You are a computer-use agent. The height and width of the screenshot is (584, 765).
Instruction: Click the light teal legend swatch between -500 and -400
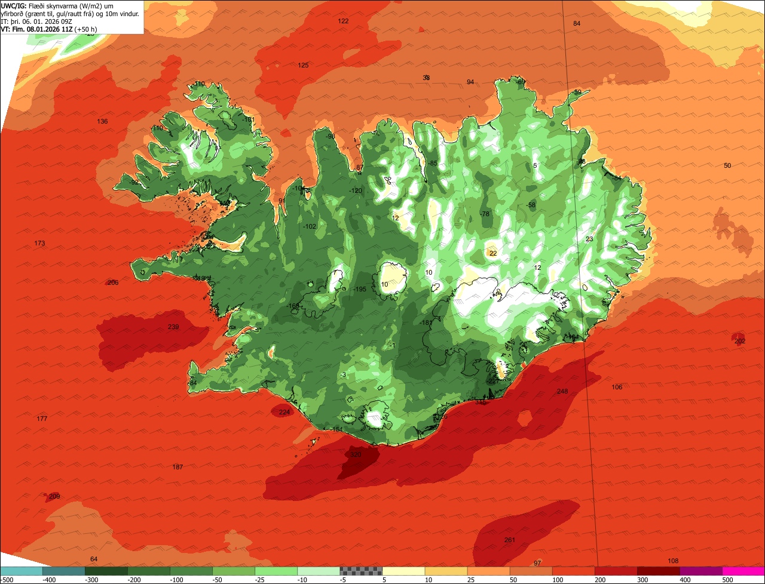click(21, 571)
